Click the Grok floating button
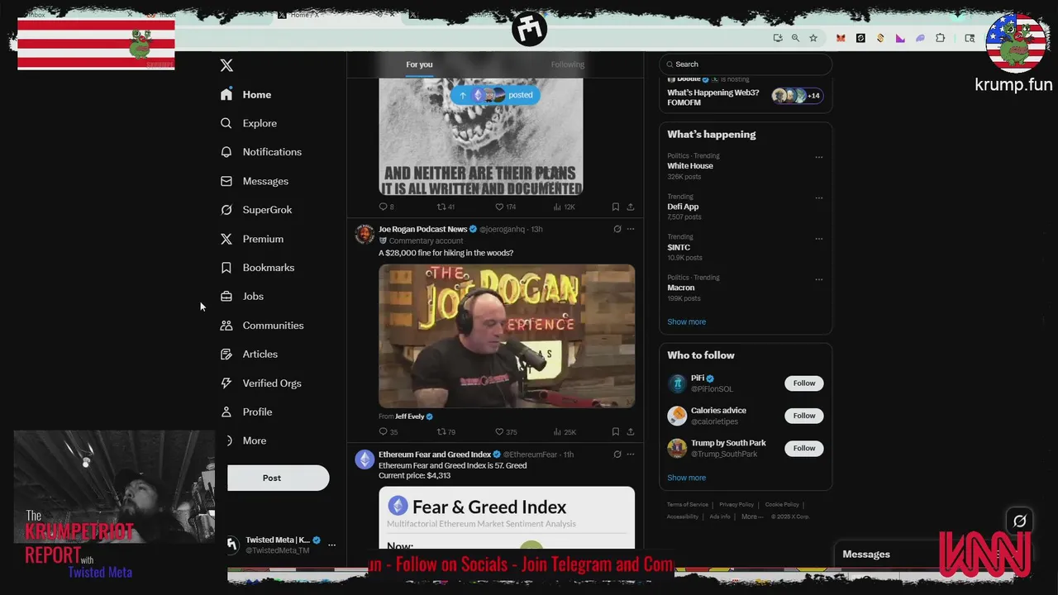 point(1019,521)
